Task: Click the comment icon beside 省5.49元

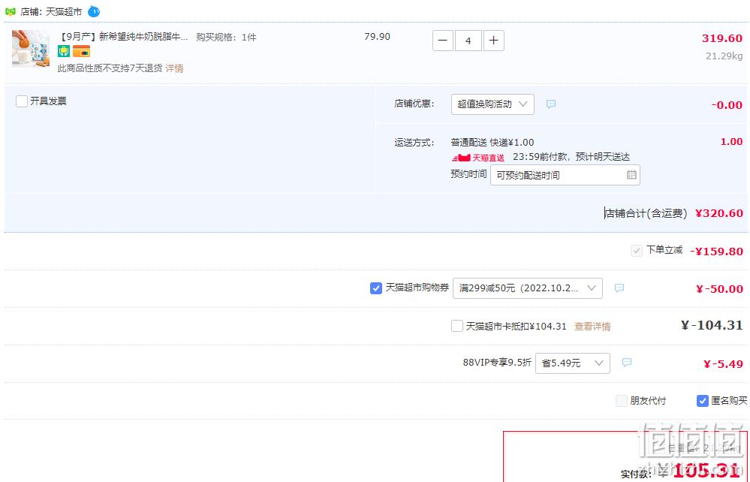Action: pyautogui.click(x=627, y=363)
